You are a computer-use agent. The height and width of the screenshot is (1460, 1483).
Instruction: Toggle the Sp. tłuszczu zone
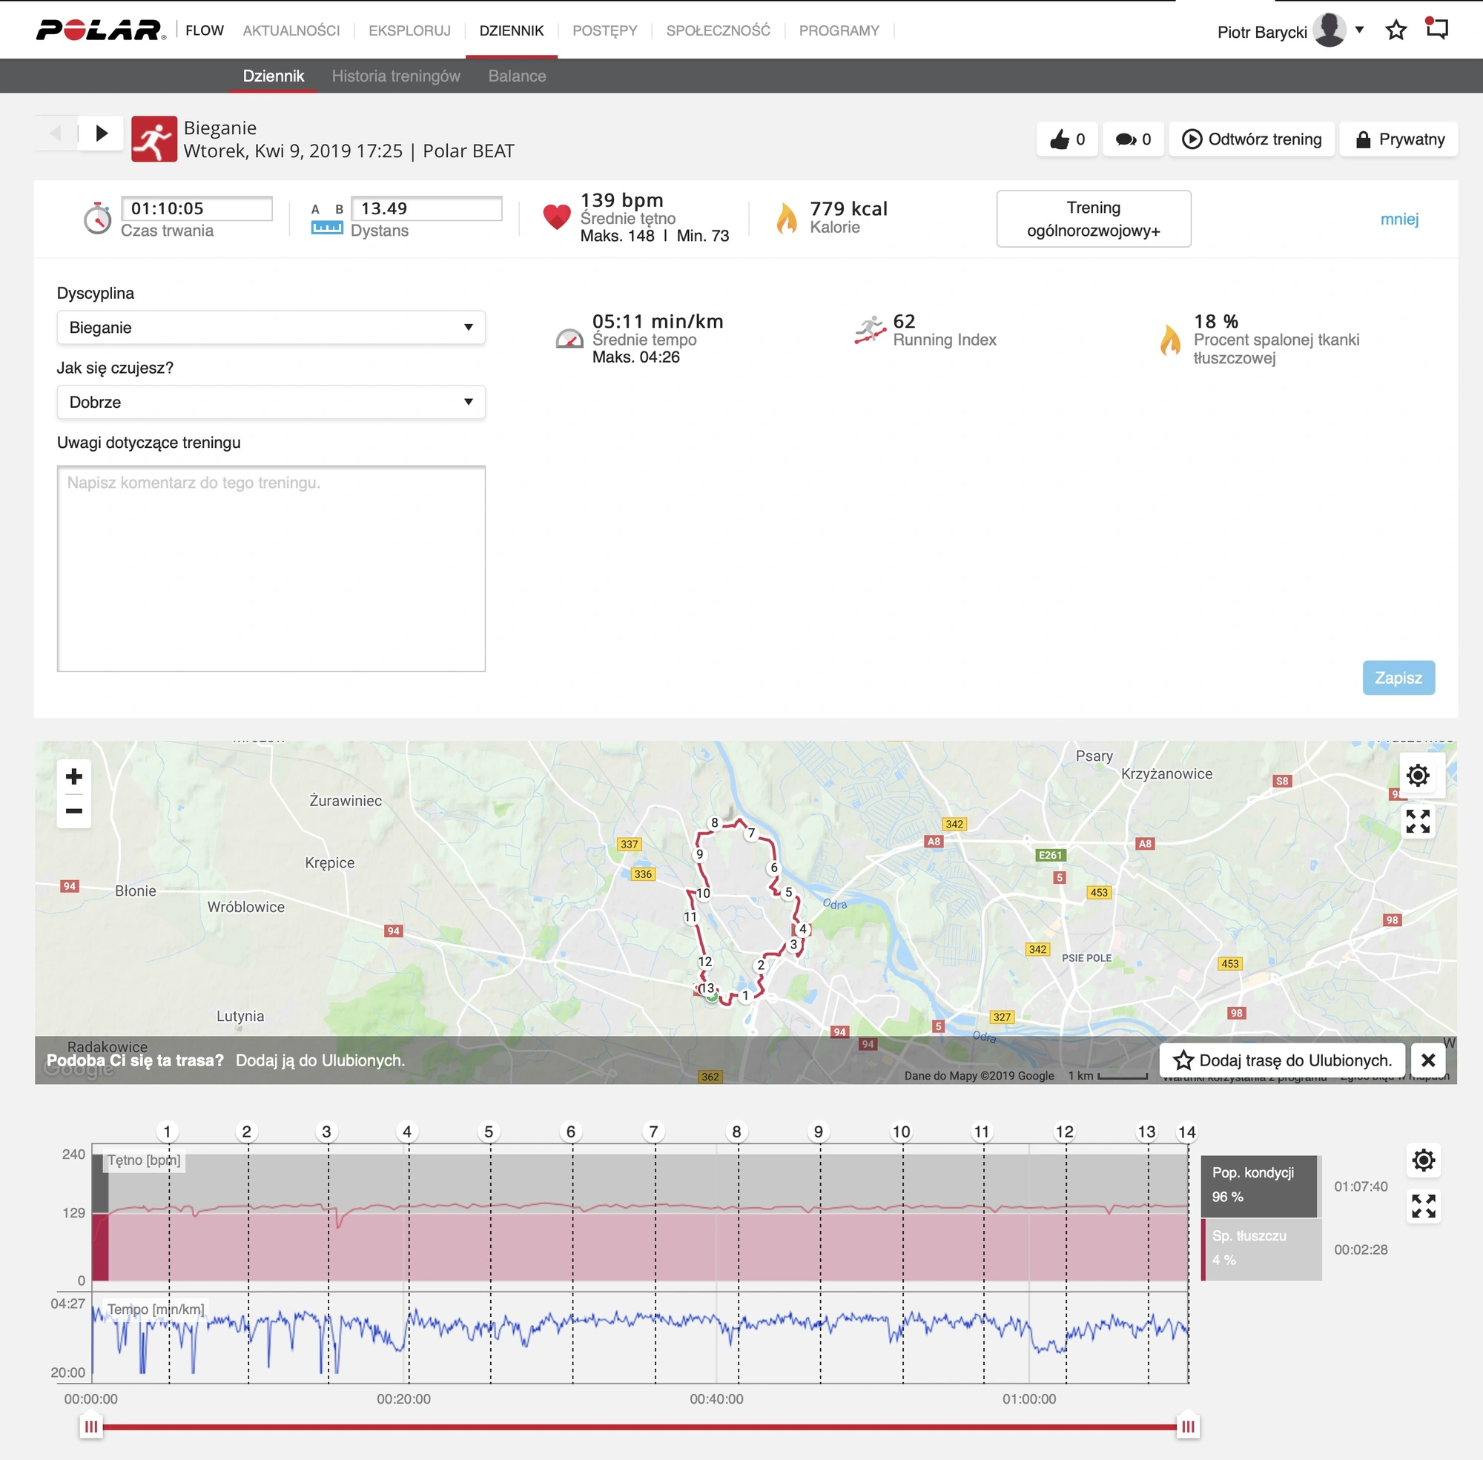point(1260,1249)
